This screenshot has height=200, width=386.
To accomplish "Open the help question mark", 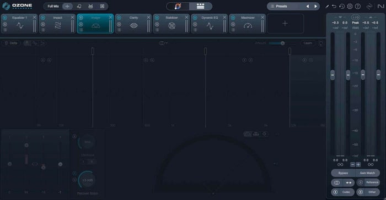I will (358, 7).
